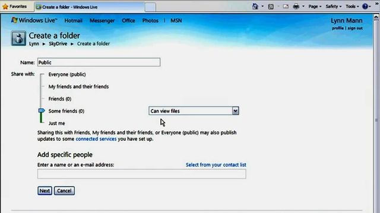
Task: Go to Hotmail
Action: [74, 21]
